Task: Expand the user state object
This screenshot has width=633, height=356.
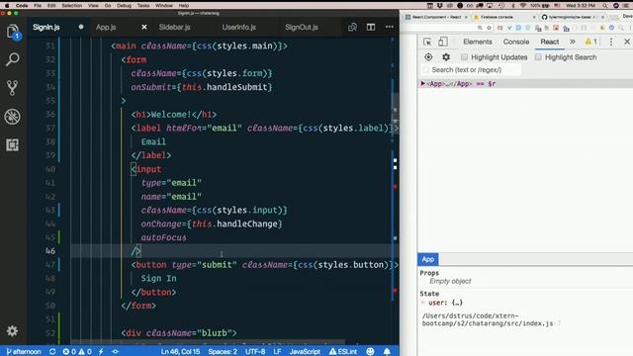Action: (423, 303)
